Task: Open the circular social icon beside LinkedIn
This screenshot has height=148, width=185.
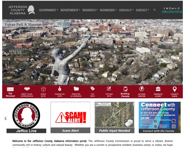Action: 179,8
